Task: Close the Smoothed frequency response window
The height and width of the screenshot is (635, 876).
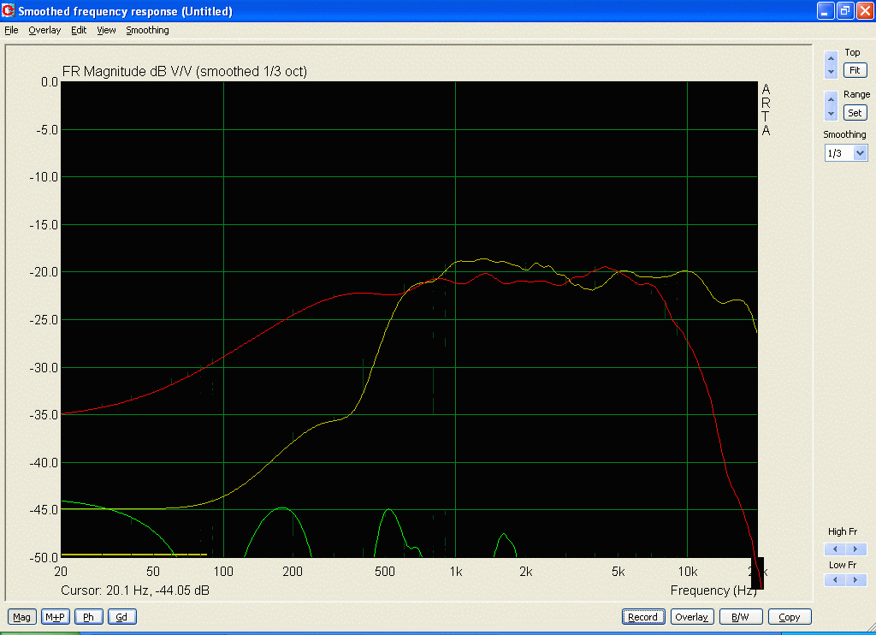Action: pos(865,10)
